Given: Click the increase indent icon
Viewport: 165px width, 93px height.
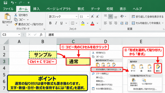Looking at the screenshot, I should pyautogui.click(x=127, y=23).
